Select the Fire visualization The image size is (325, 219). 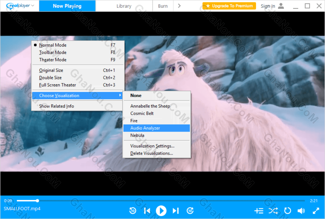pos(157,121)
